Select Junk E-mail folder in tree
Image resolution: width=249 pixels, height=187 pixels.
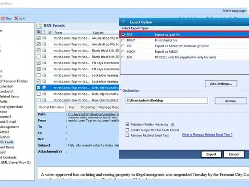click(x=8, y=122)
